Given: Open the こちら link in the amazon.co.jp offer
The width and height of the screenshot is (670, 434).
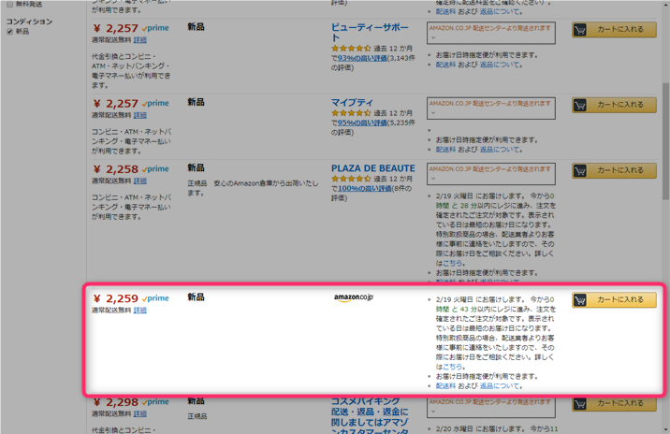Looking at the screenshot, I should (x=453, y=367).
